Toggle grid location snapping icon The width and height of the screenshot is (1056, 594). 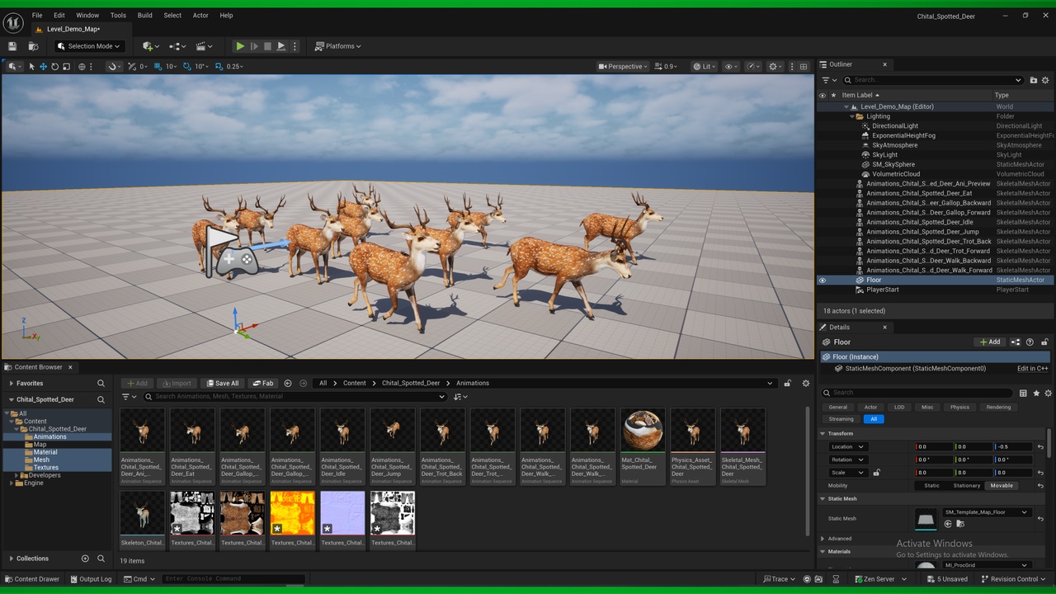159,67
